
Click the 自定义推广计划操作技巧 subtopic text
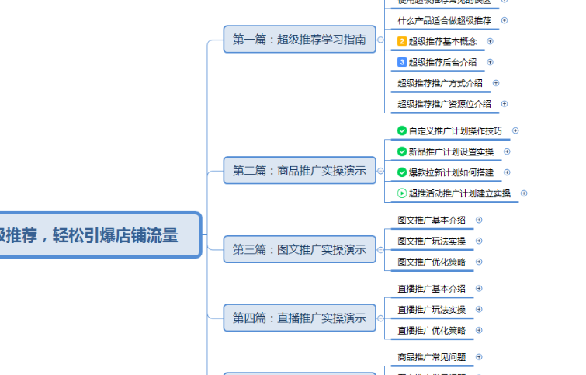coord(456,131)
